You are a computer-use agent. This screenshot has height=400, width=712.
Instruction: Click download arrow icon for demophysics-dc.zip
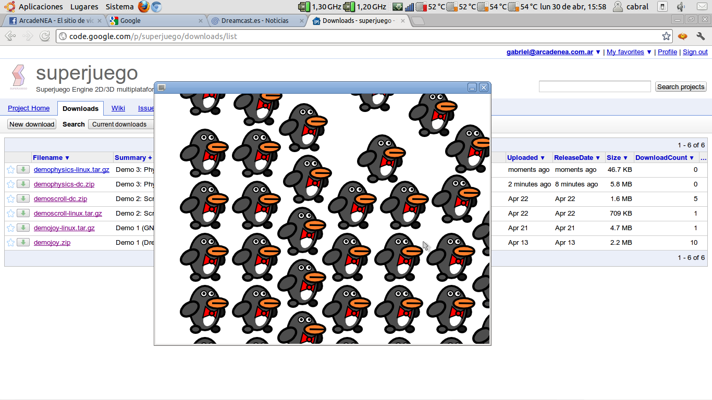point(23,184)
